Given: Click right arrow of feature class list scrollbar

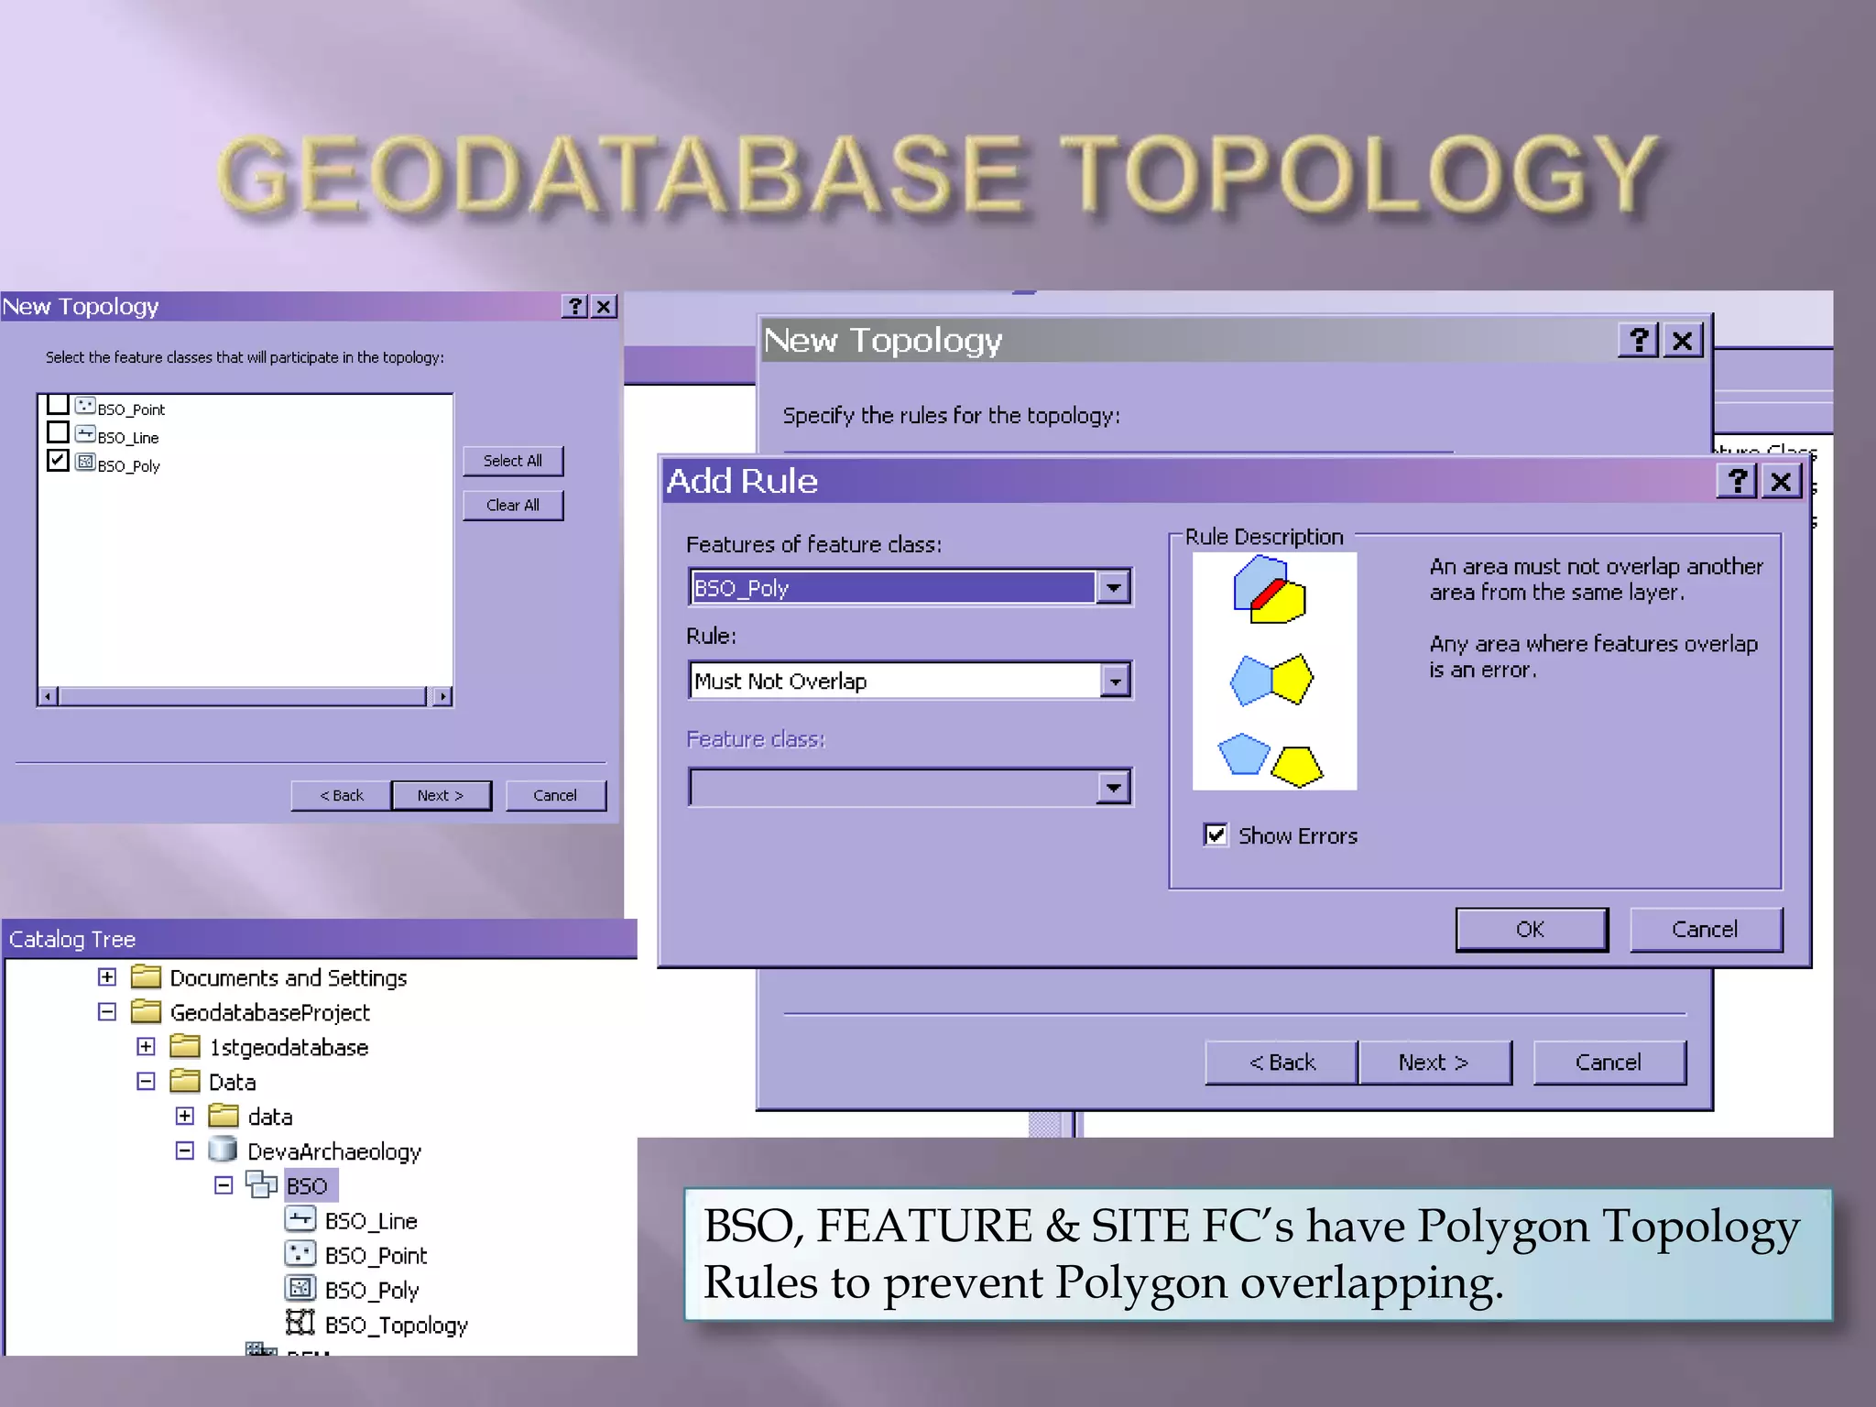Looking at the screenshot, I should click(442, 697).
